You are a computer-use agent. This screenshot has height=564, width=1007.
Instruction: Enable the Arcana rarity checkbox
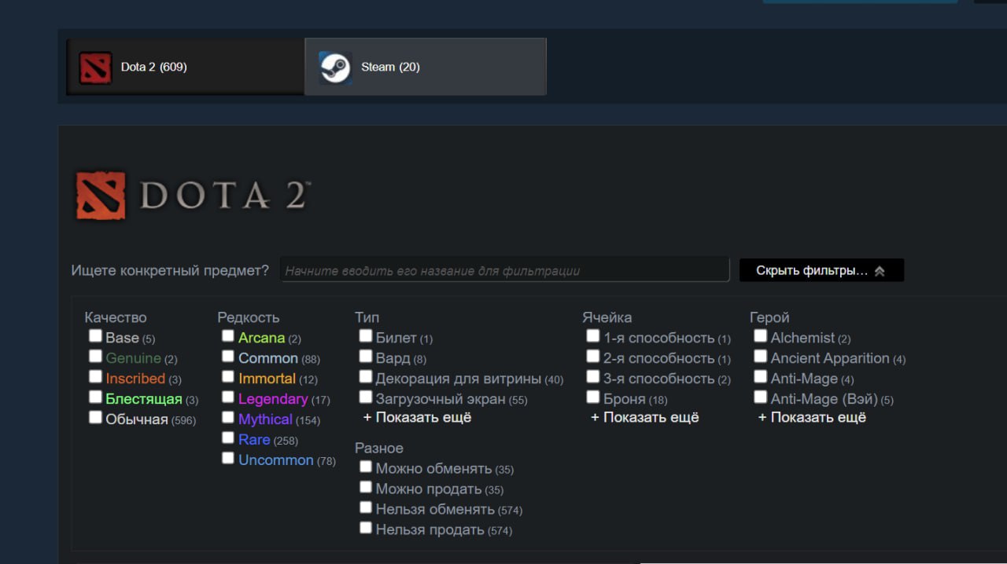[227, 335]
